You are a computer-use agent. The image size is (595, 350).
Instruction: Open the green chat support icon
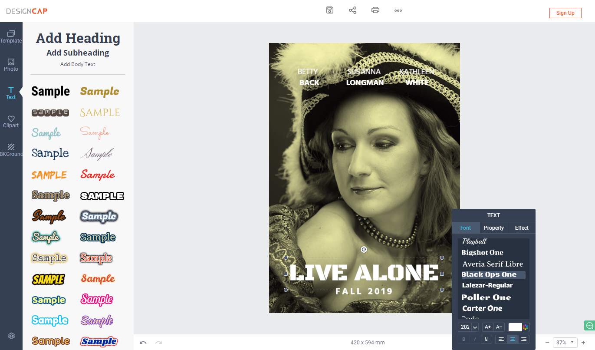(x=589, y=325)
